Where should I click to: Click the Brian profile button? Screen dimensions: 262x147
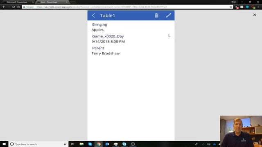point(234,2)
